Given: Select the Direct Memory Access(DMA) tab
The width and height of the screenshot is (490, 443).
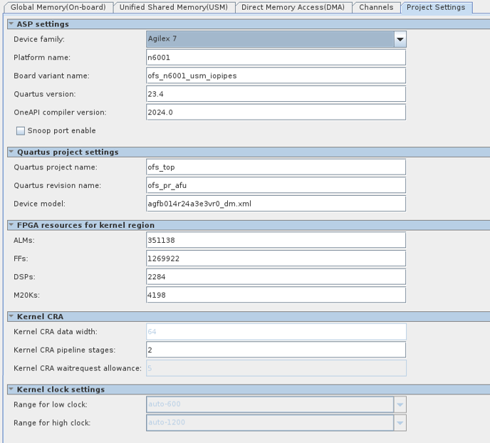Looking at the screenshot, I should (293, 7).
